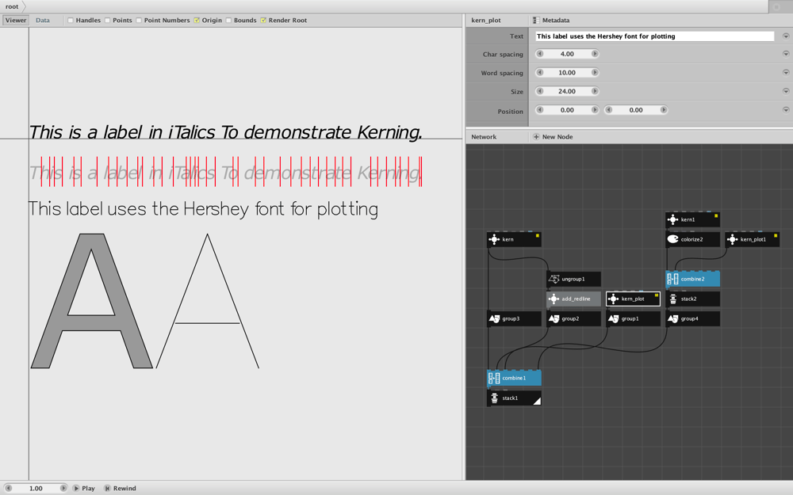Toggle the Handles checkbox
Image resolution: width=793 pixels, height=495 pixels.
click(x=71, y=21)
